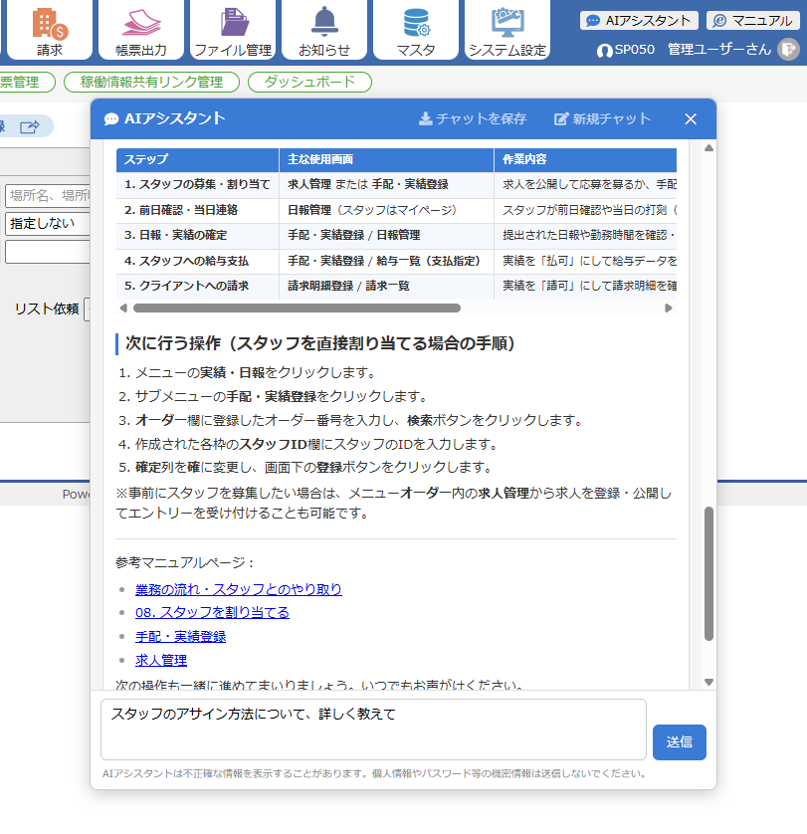Close the AIアシスタント panel

click(691, 119)
